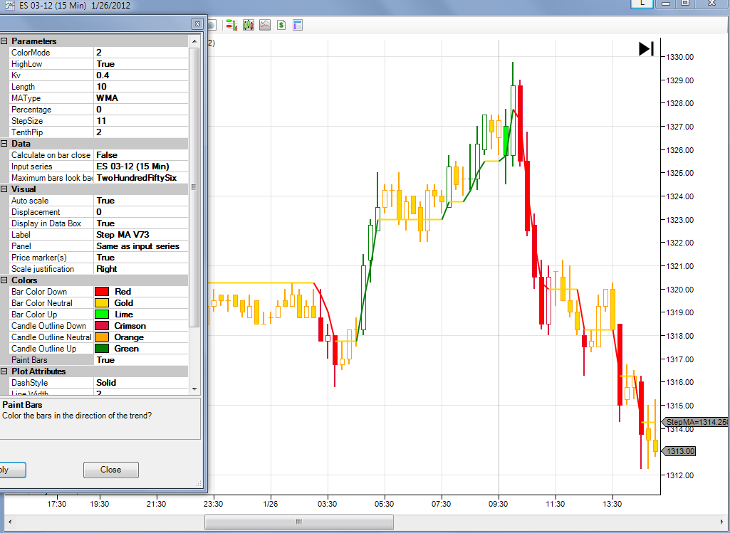Select Bar Color Down red swatch

point(102,292)
